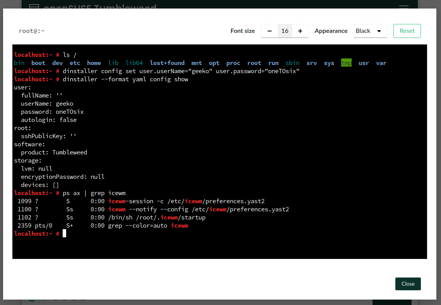Click the 'Appearance' label text
Screen dimensions: 441x305
pos(331,31)
